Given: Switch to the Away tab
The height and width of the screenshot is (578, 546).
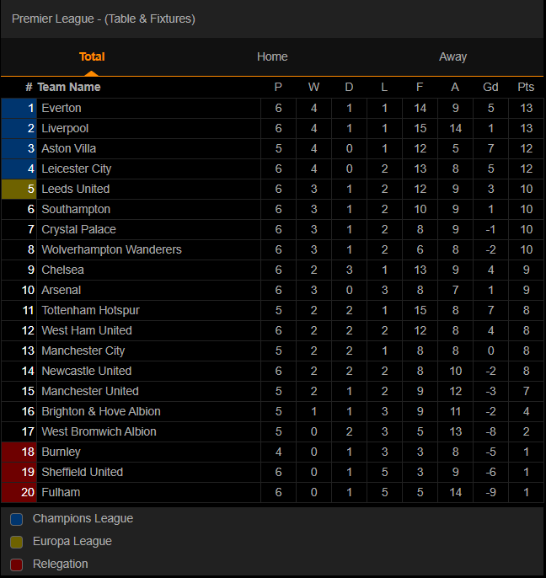Looking at the screenshot, I should 452,56.
